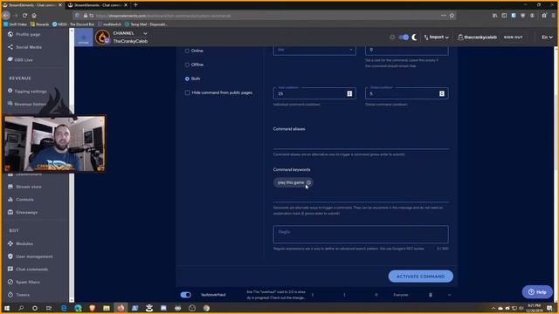The image size is (559, 314).
Task: Click TheCrankyCaleb channel avatar
Action: [102, 37]
